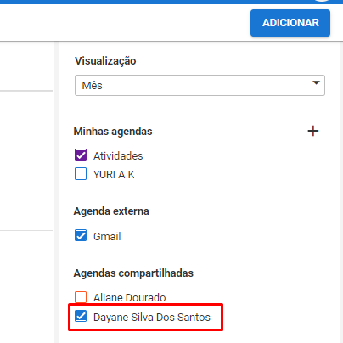343x343 pixels.
Task: Click the YURI A K label
Action: point(114,175)
